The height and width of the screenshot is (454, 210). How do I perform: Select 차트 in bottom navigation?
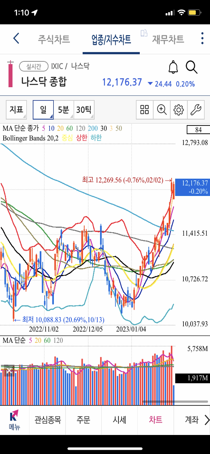[156, 420]
